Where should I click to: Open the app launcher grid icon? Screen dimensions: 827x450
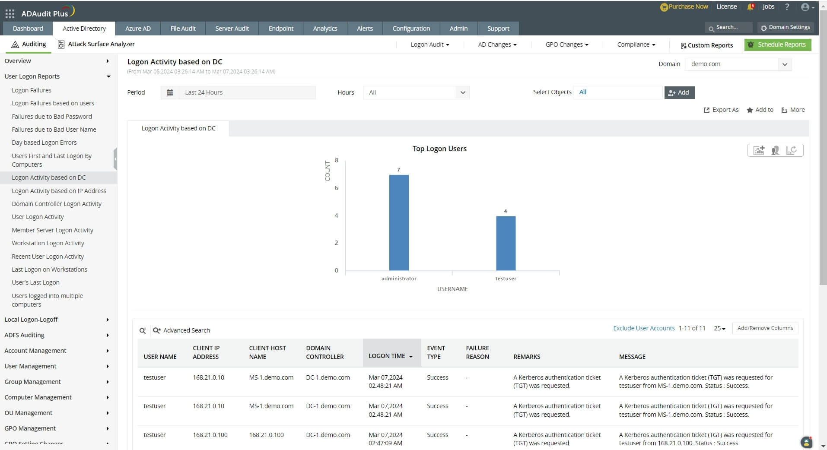[x=10, y=14]
